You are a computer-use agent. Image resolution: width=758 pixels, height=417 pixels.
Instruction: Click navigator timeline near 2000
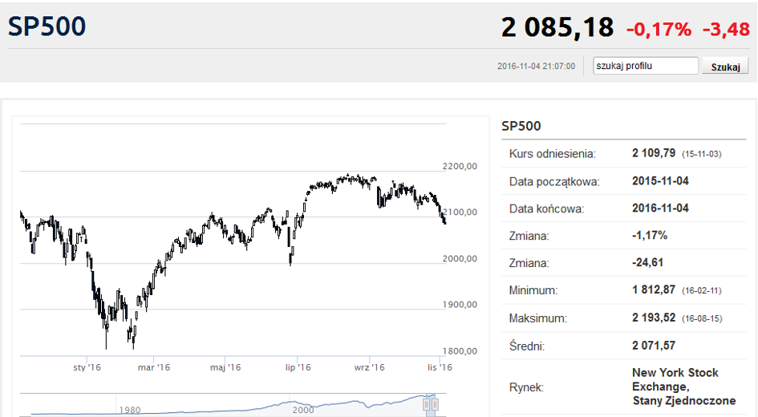point(303,410)
